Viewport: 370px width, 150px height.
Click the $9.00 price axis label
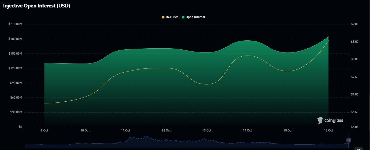[x=355, y=24]
